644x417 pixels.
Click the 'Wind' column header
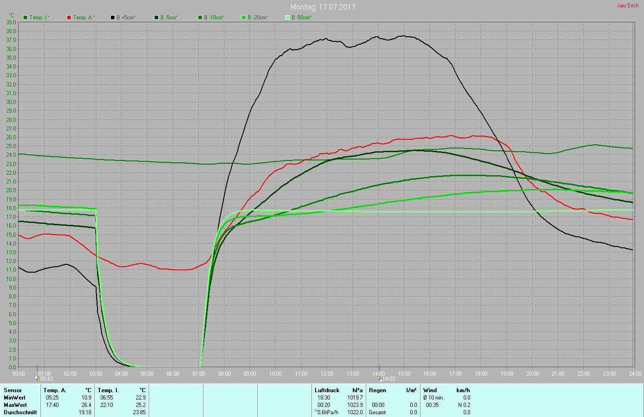[430, 390]
